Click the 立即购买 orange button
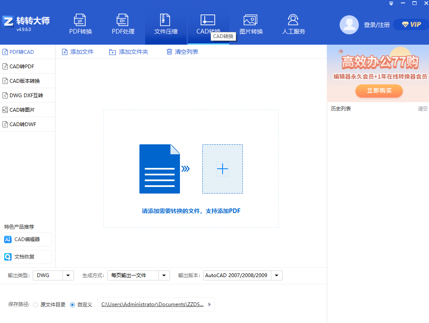Image resolution: width=429 pixels, height=323 pixels. [379, 91]
